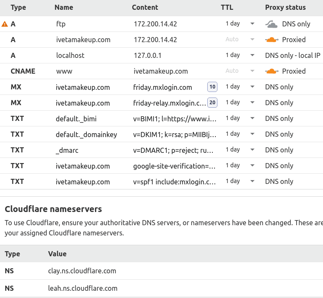This screenshot has width=323, height=298.
Task: Toggle the orange Proxied cloud for www CNAME
Action: tap(272, 71)
